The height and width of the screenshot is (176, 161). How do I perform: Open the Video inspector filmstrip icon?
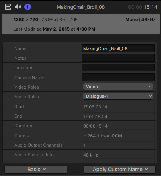click(8, 7)
